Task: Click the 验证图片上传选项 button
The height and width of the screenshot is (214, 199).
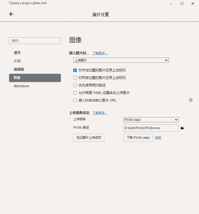Action: [89, 138]
